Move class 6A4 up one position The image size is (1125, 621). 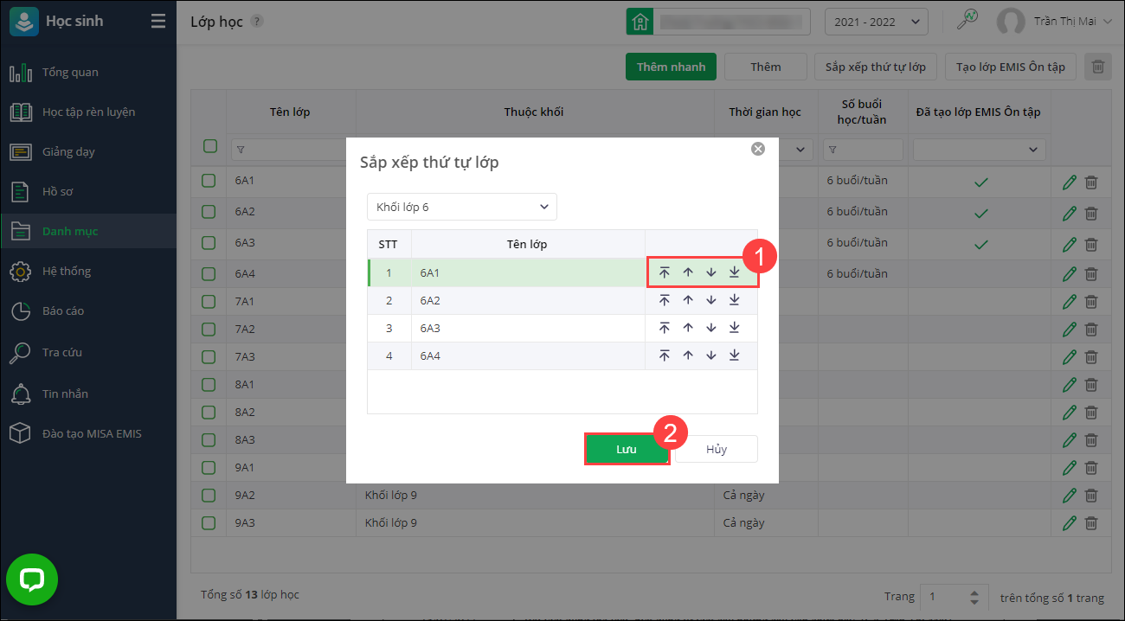tap(688, 355)
